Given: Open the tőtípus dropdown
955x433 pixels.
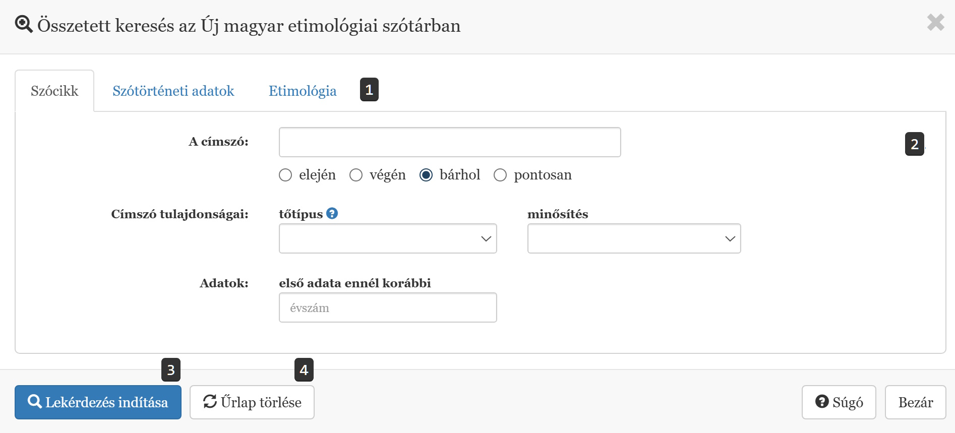Looking at the screenshot, I should tap(387, 238).
